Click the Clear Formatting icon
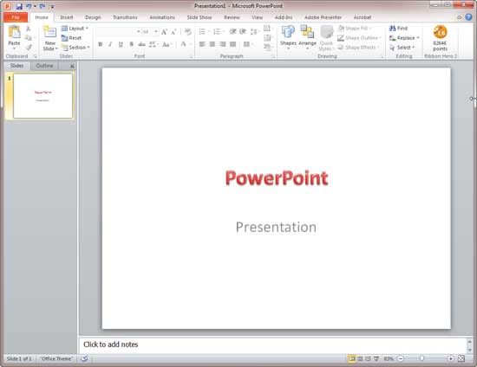477x367 pixels. 188,31
